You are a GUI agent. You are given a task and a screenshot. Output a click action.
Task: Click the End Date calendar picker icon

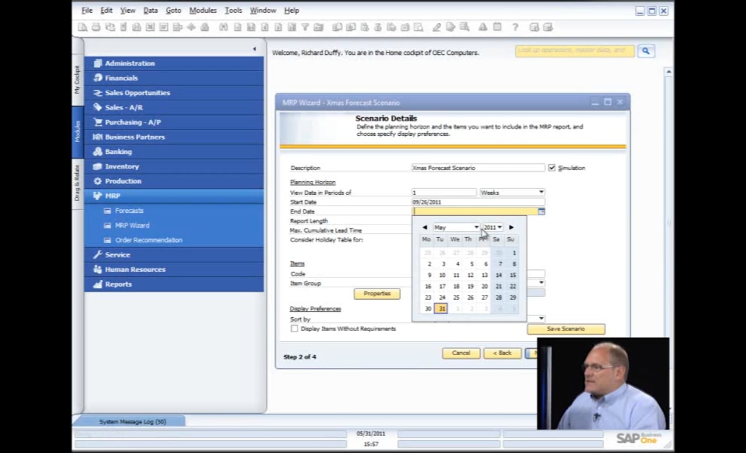tap(541, 212)
